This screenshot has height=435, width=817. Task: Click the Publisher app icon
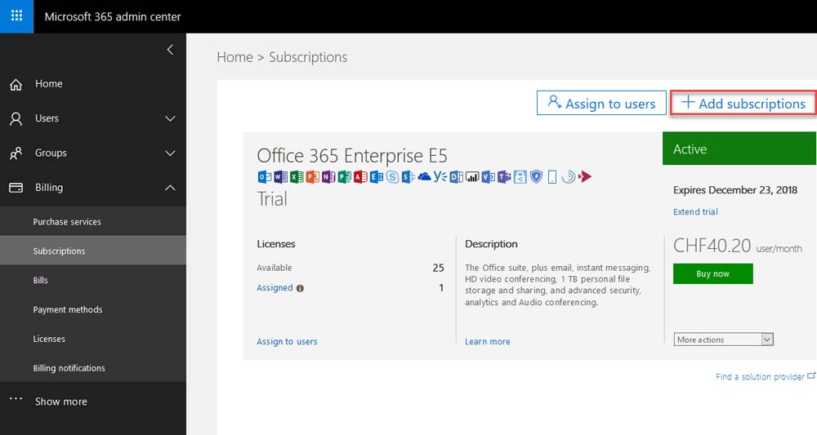click(345, 177)
